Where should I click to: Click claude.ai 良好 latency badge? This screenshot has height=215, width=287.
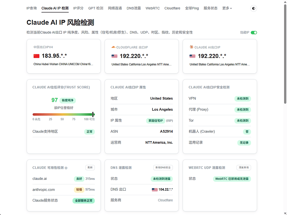click(x=79, y=179)
